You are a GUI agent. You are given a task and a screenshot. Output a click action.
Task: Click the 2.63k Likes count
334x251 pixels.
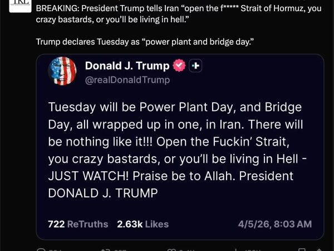click(143, 224)
